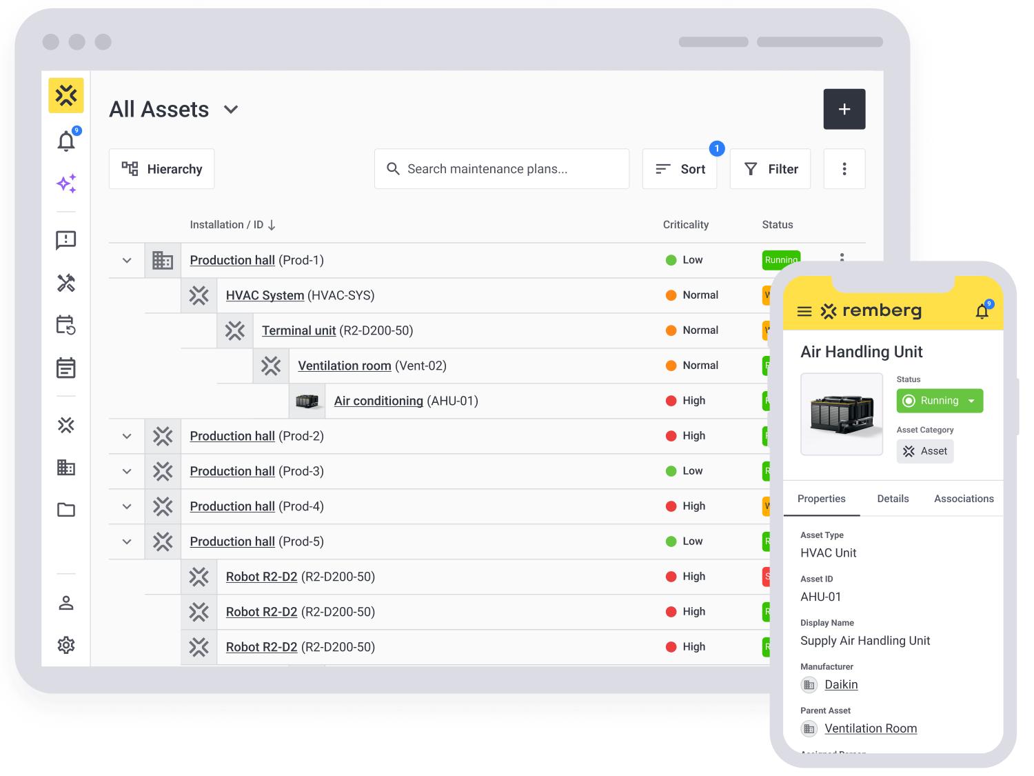1034x776 pixels.
Task: Open the settings gear icon
Action: 66,646
